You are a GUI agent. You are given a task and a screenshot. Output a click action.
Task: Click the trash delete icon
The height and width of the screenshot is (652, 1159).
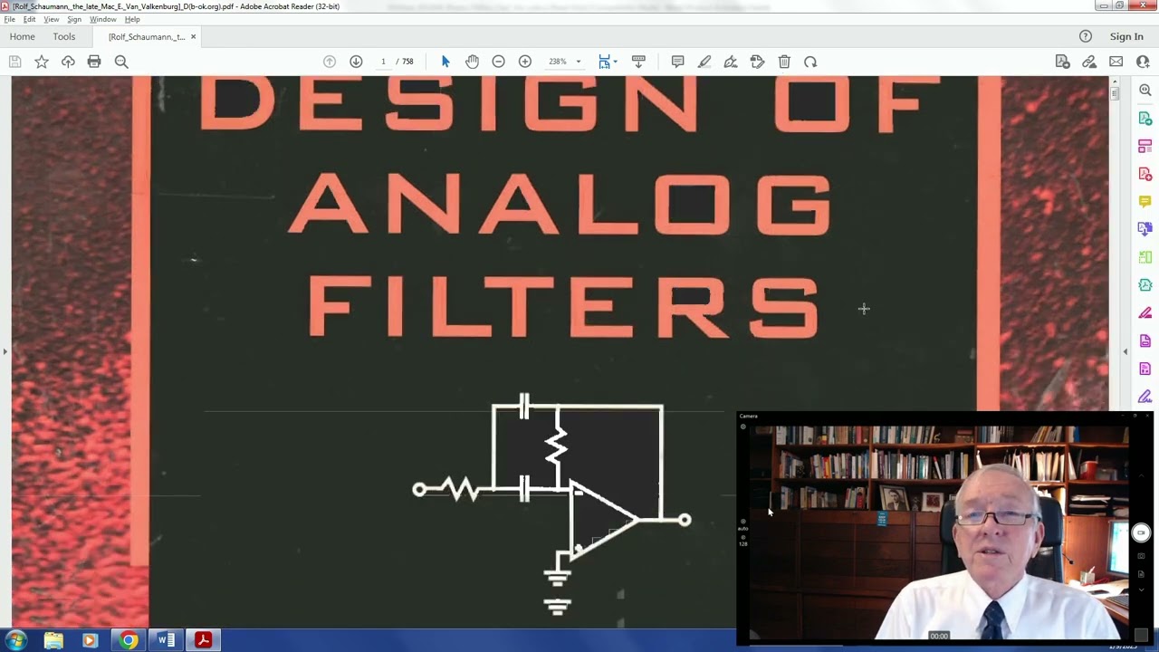[x=784, y=62]
